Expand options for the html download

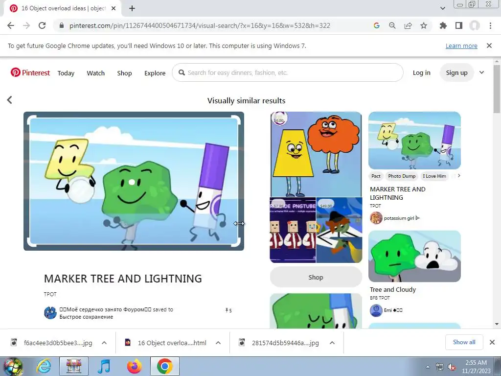click(218, 343)
